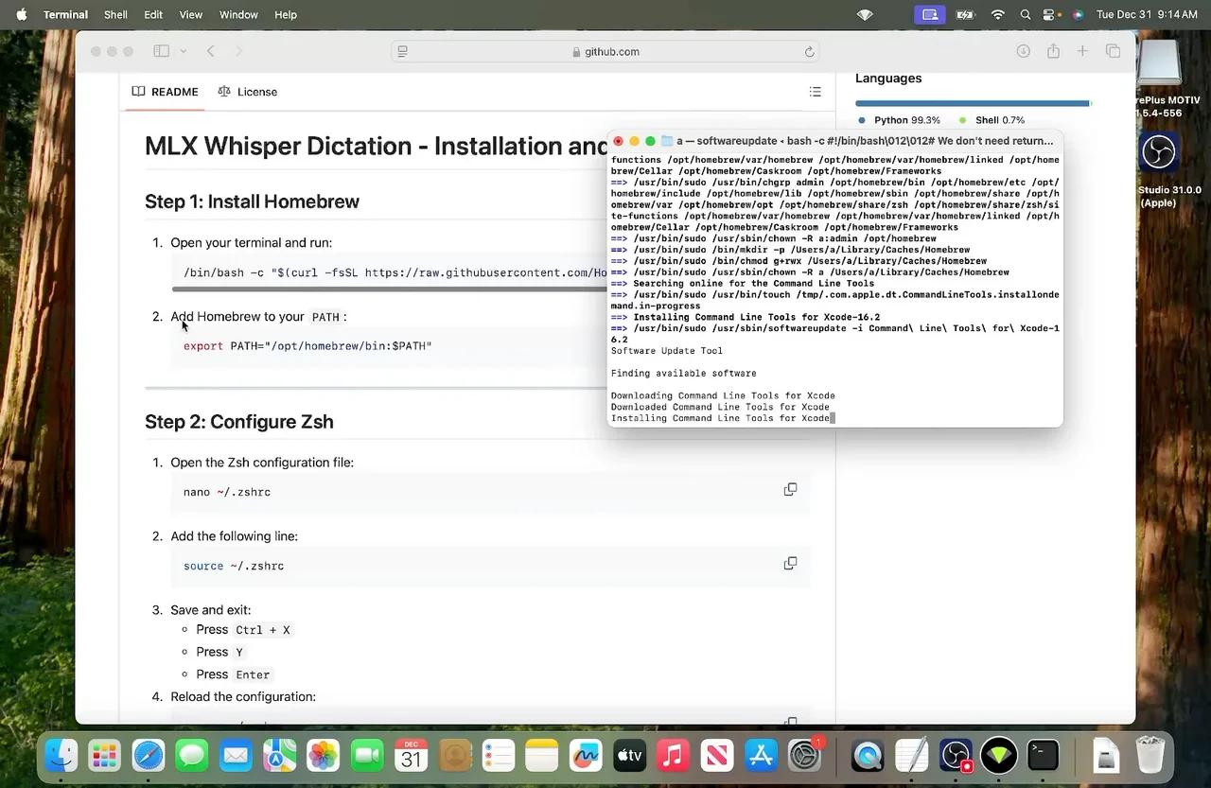Open Photos from the Dock

pyautogui.click(x=324, y=755)
